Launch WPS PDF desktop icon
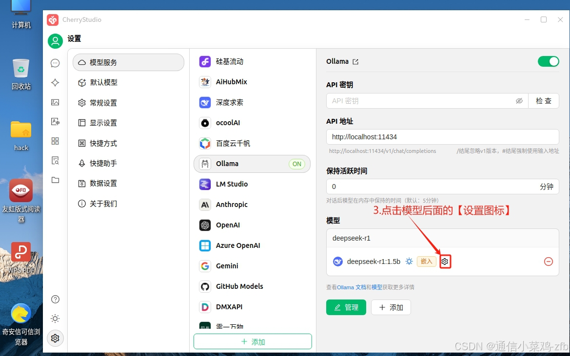The width and height of the screenshot is (570, 356). 21,258
